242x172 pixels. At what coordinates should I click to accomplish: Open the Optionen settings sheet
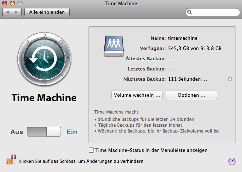[191, 95]
